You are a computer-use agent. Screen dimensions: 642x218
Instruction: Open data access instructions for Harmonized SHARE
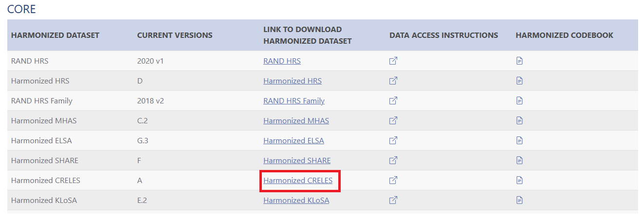pyautogui.click(x=393, y=160)
